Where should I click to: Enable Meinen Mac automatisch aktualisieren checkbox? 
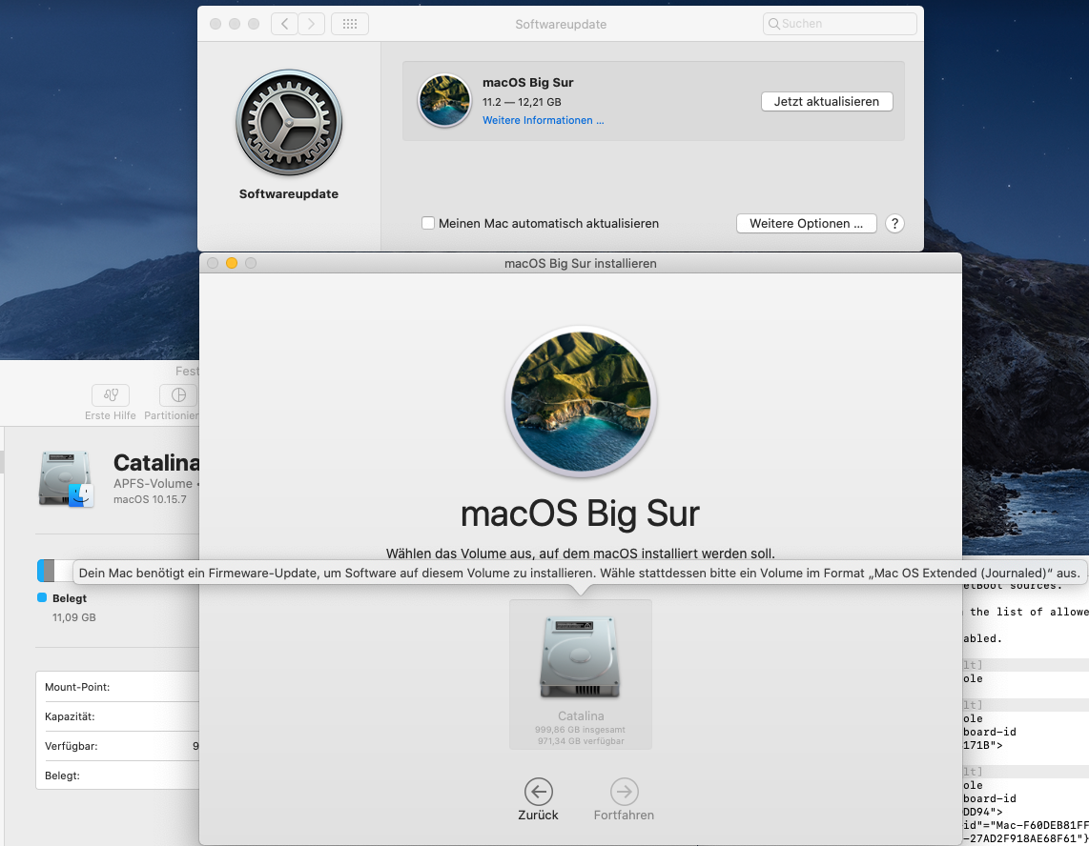pyautogui.click(x=428, y=224)
